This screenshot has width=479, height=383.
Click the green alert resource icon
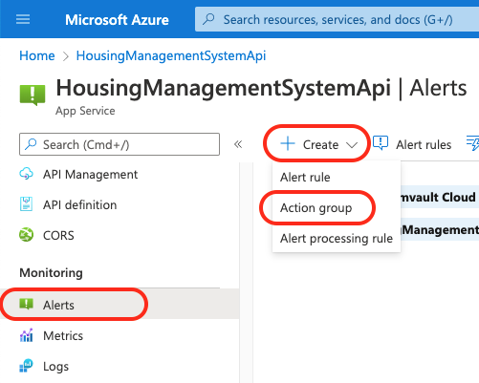pos(33,95)
